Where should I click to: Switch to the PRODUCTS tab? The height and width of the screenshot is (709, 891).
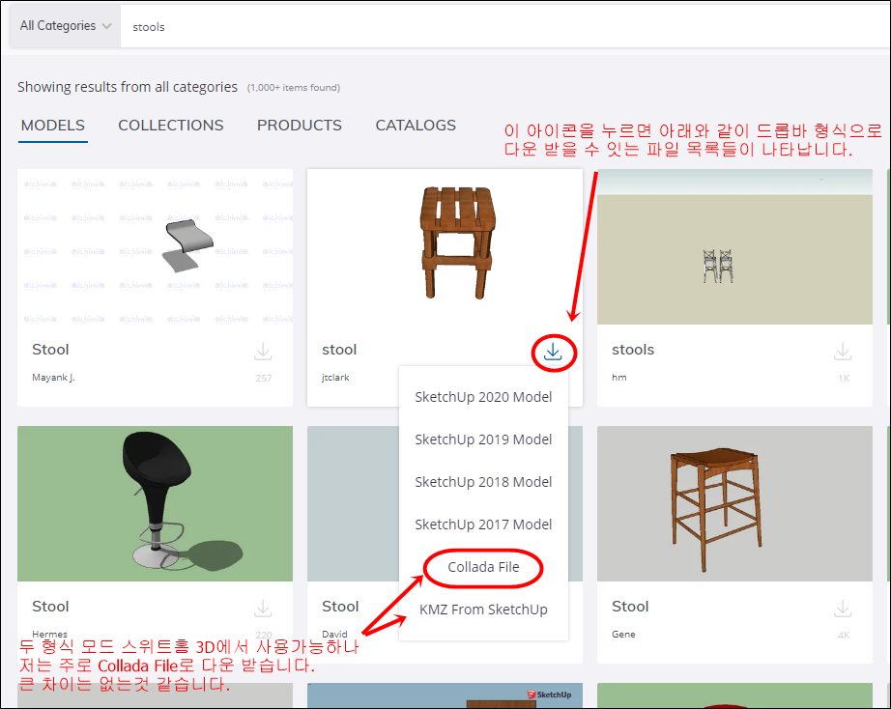tap(299, 125)
